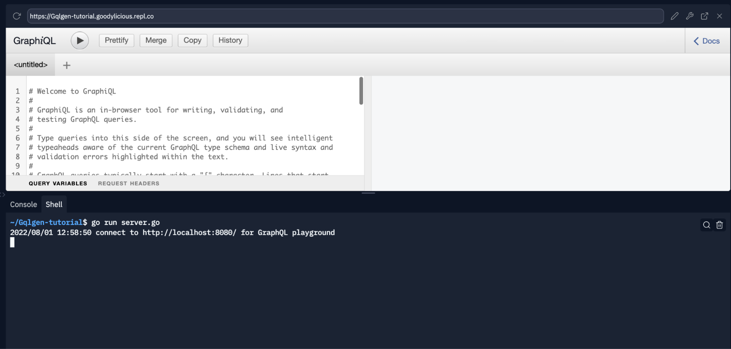The height and width of the screenshot is (349, 731).
Task: Prettify the GraphQL query
Action: 116,40
